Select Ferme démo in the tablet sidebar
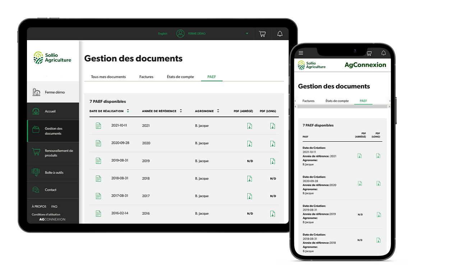 53,92
